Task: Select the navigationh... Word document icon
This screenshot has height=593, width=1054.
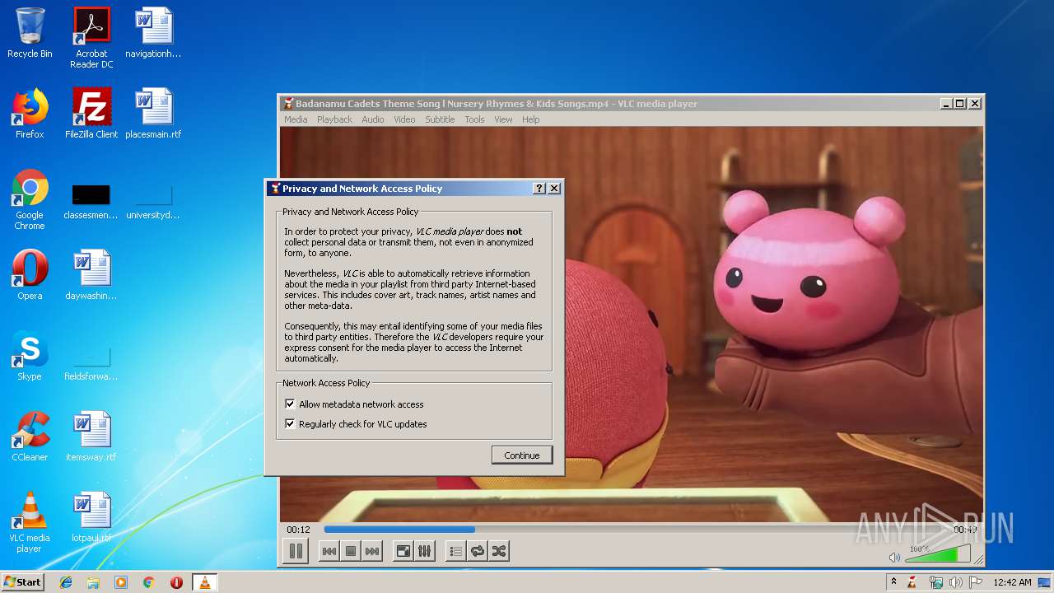Action: point(153,33)
